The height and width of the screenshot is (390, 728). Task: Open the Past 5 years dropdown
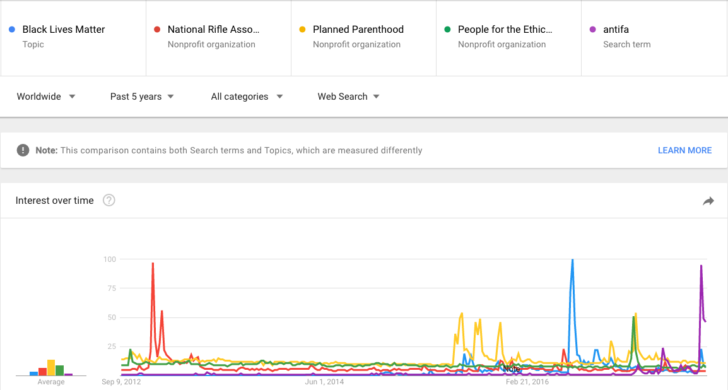point(142,97)
